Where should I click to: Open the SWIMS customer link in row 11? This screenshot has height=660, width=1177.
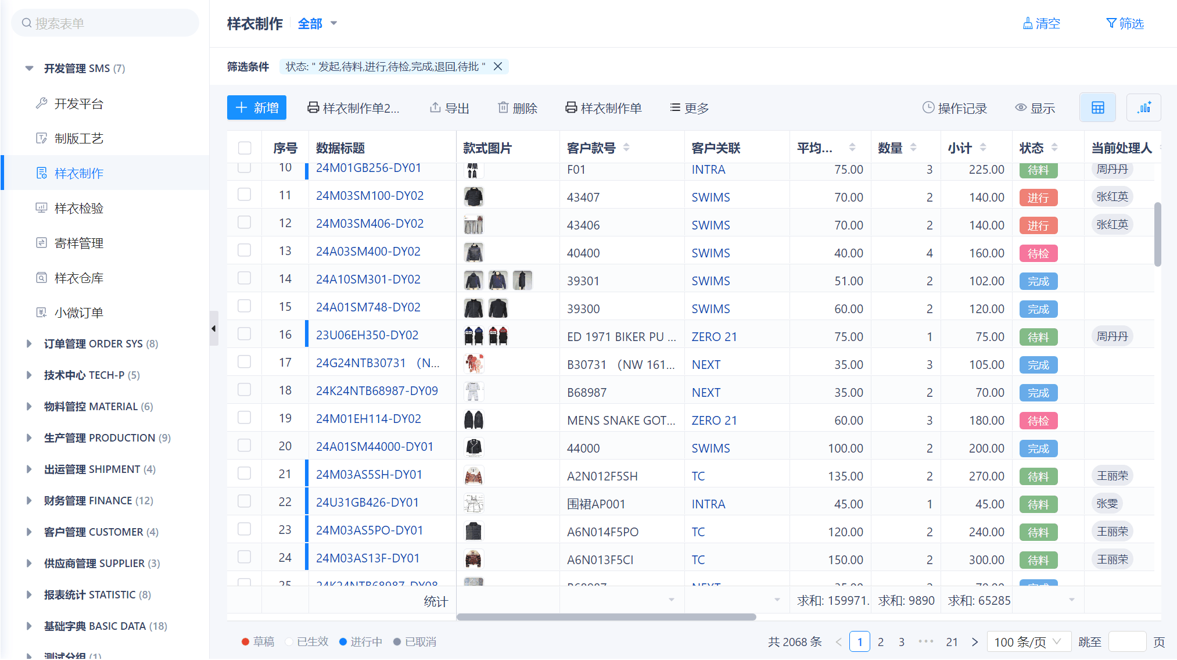point(710,197)
